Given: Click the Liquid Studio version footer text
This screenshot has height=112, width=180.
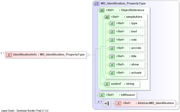Looking at the screenshot, I should [25, 111].
